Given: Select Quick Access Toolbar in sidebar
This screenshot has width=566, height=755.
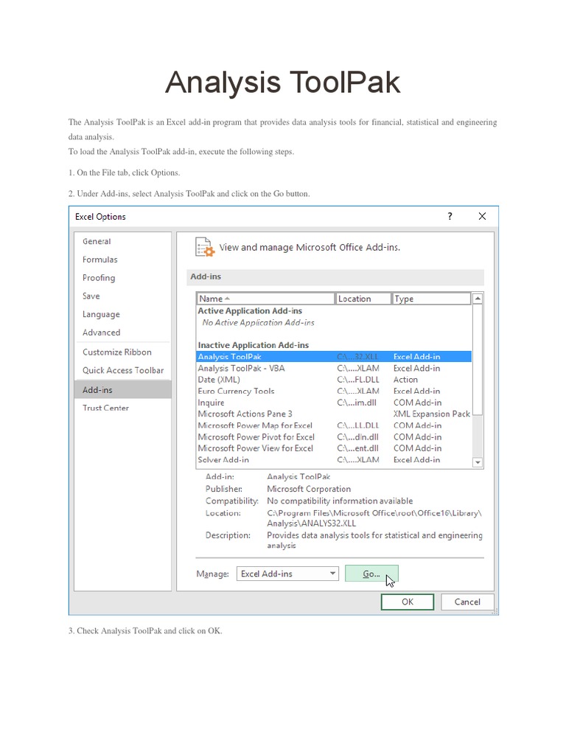Looking at the screenshot, I should [x=123, y=370].
